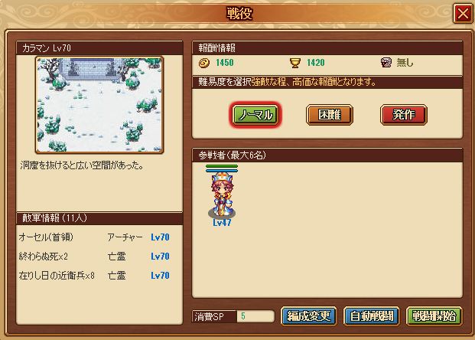The height and width of the screenshot is (340, 475).
Task: Click the item drop scroll icon
Action: pos(386,63)
